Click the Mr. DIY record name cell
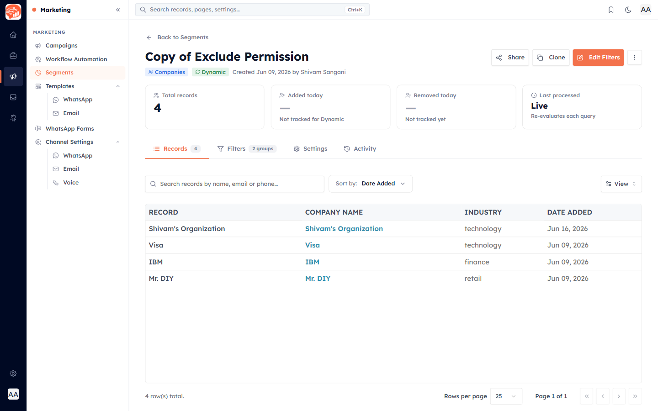Viewport: 658px width, 411px height. [161, 279]
